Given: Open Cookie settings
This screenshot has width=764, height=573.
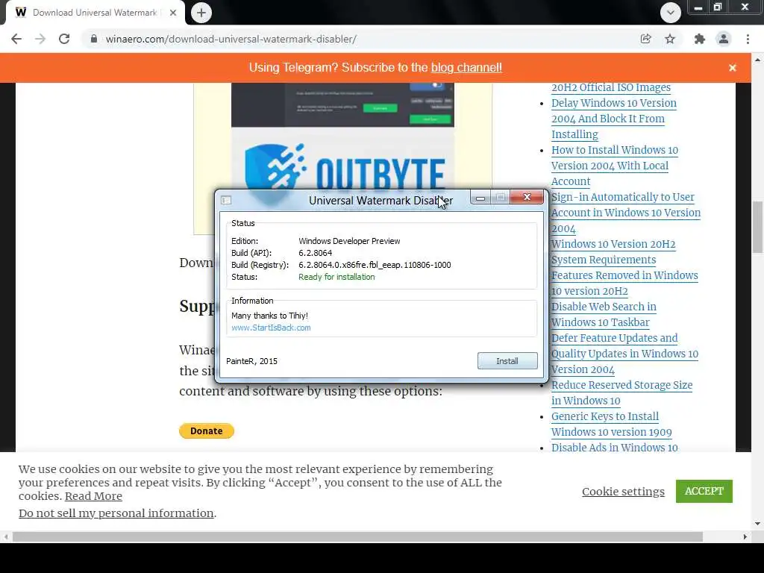Looking at the screenshot, I should [x=623, y=491].
